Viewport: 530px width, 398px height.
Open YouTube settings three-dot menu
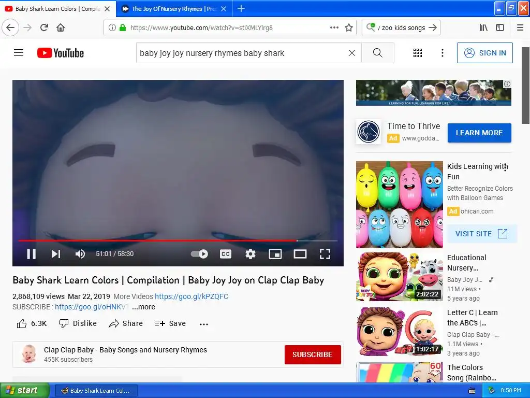[443, 53]
